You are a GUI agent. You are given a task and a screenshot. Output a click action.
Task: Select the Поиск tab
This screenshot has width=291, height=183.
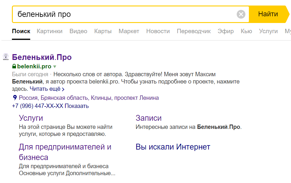[21, 31]
